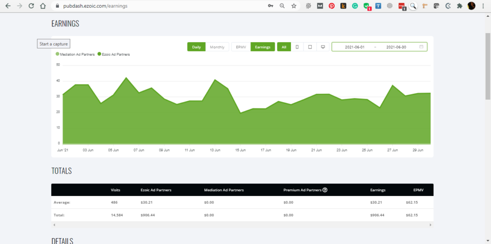Open the date range calendar icon
This screenshot has height=244, width=491.
[421, 46]
